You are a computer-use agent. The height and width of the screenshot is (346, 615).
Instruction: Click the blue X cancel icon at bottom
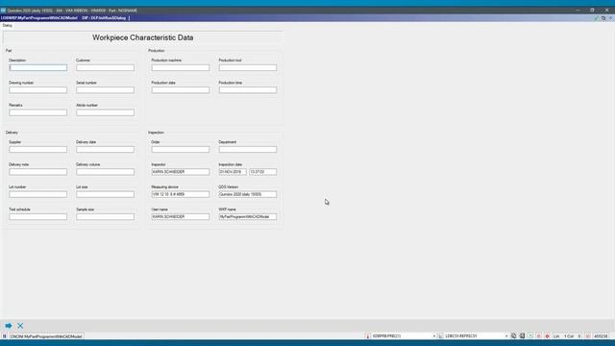20,326
